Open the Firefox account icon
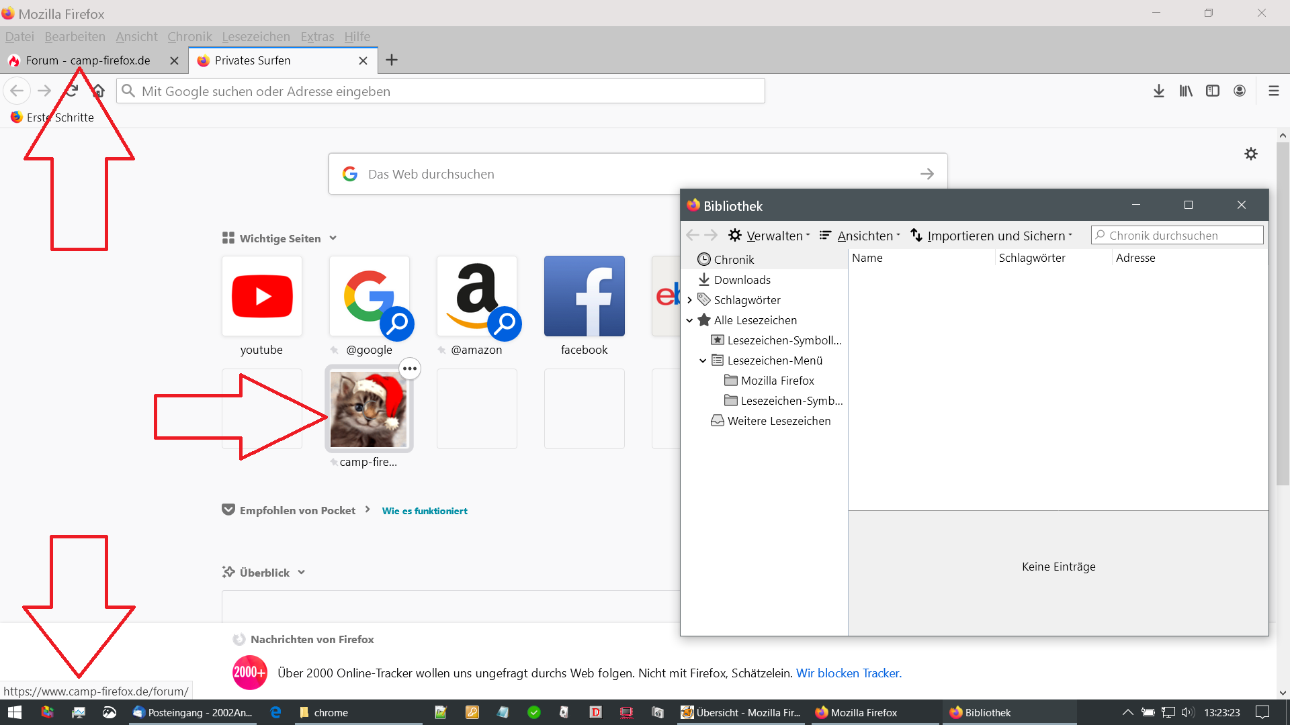This screenshot has height=725, width=1290. (x=1240, y=91)
